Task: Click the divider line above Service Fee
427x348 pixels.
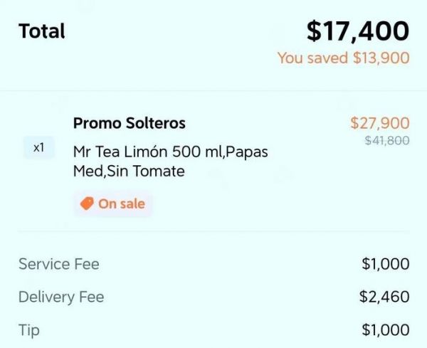Action: tap(213, 231)
